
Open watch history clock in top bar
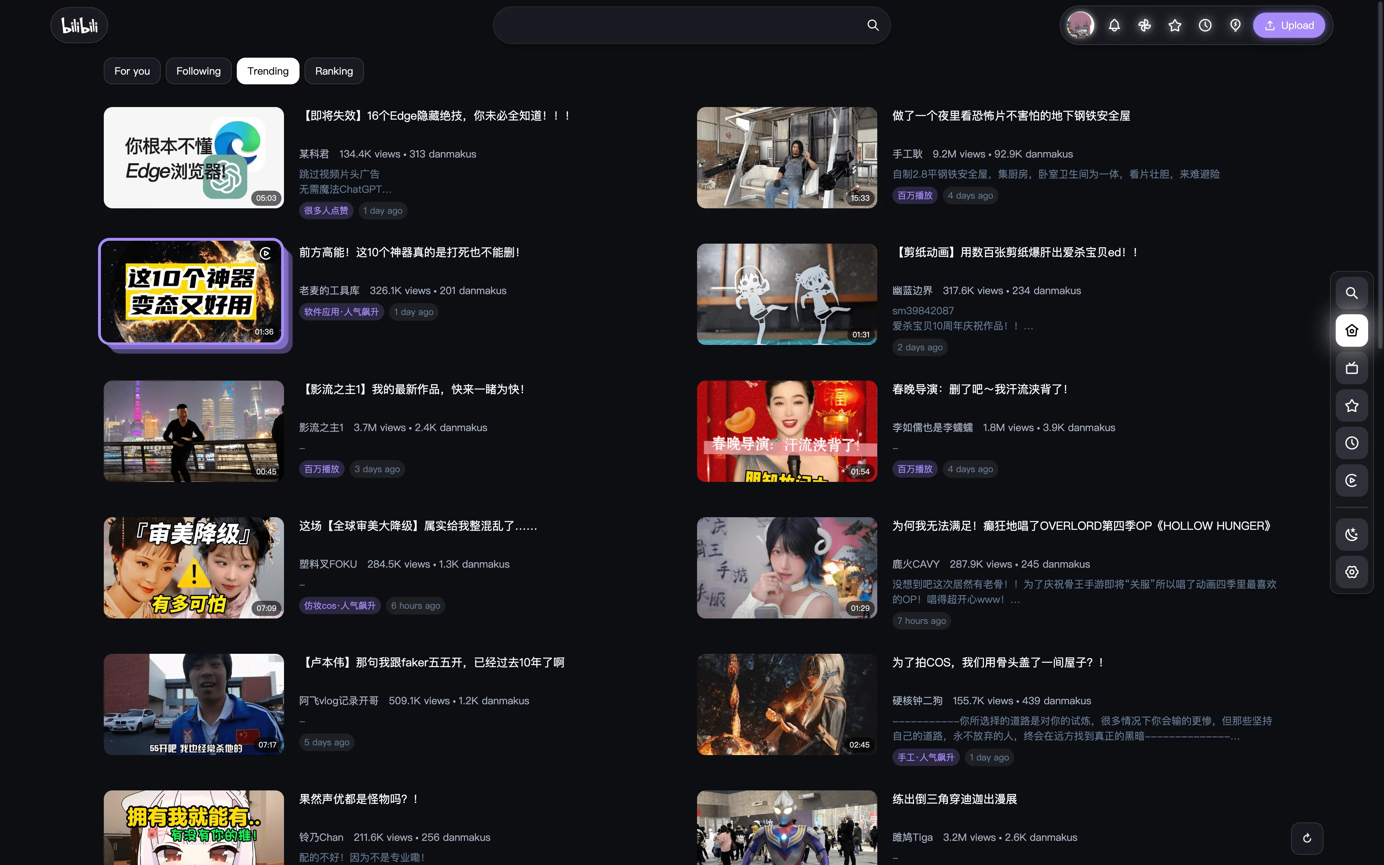click(1205, 25)
